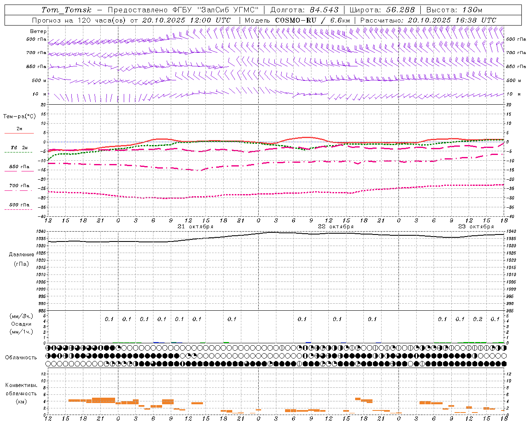
Task: Select the 'ЗапСиб УГМС' provider text
Action: coord(228,10)
